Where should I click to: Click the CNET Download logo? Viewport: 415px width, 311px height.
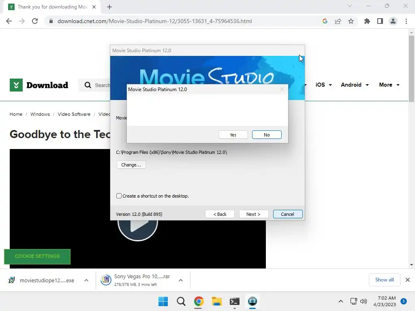click(39, 85)
